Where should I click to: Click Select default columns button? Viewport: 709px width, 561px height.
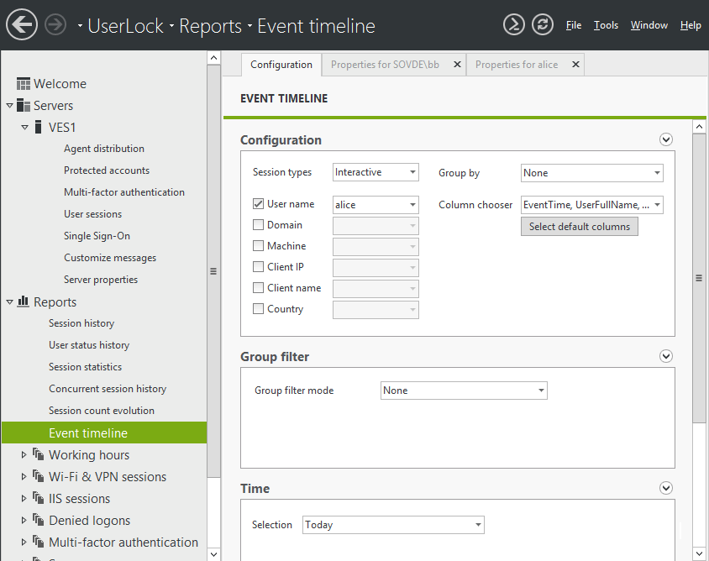coord(580,227)
